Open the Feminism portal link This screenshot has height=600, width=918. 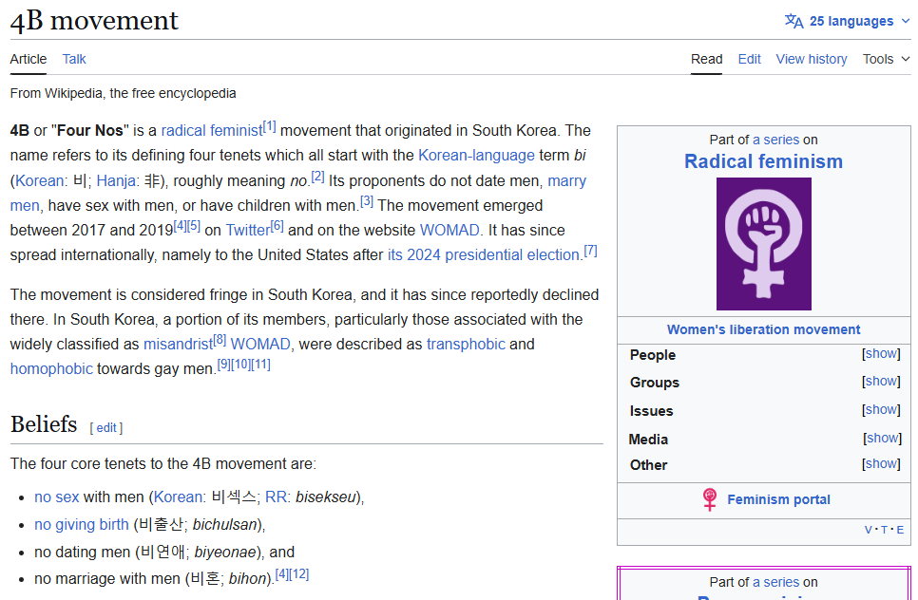[778, 499]
